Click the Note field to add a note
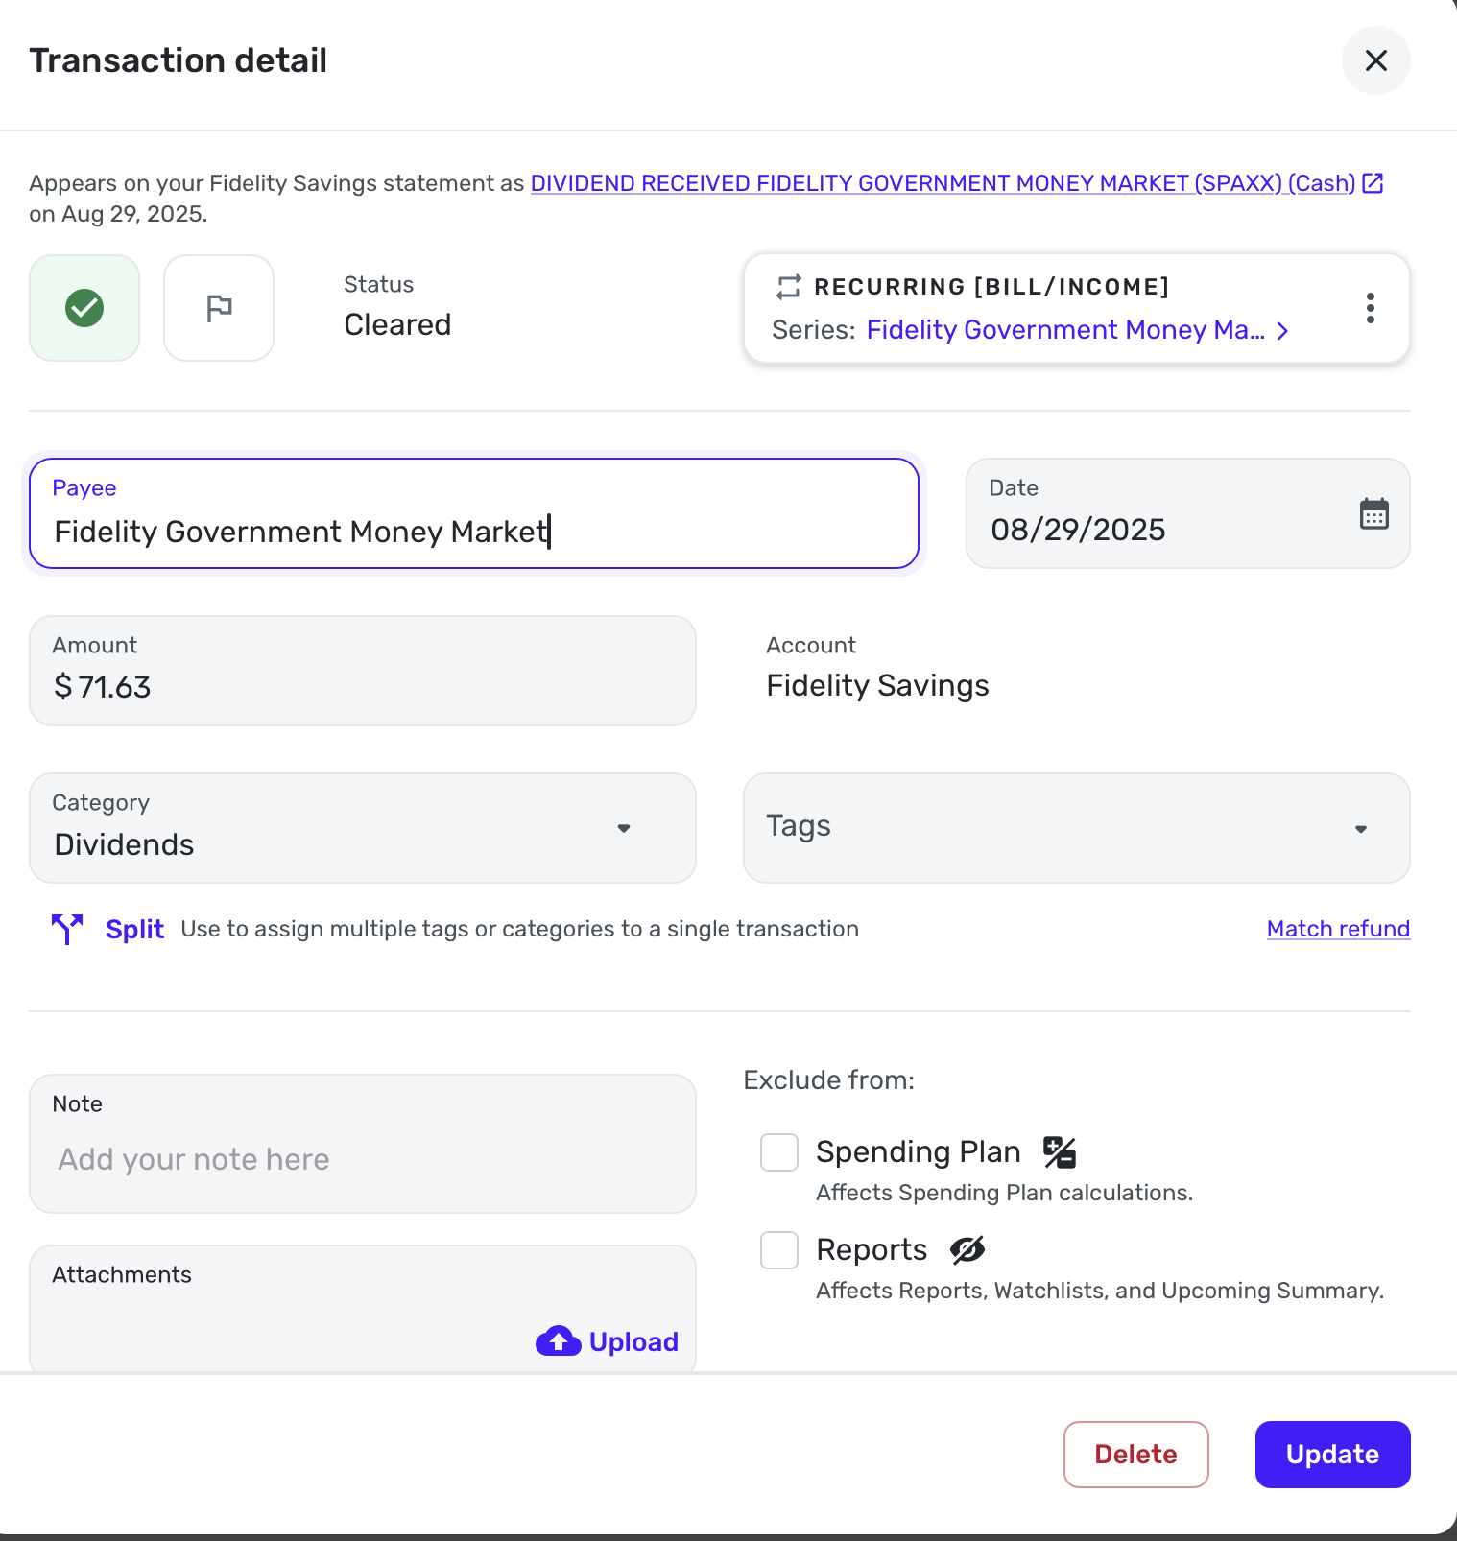 pos(363,1158)
